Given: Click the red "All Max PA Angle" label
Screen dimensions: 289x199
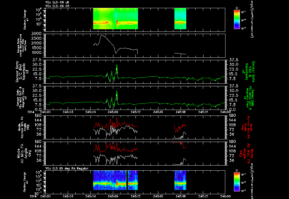Looking at the screenshot, I should point(246,153).
